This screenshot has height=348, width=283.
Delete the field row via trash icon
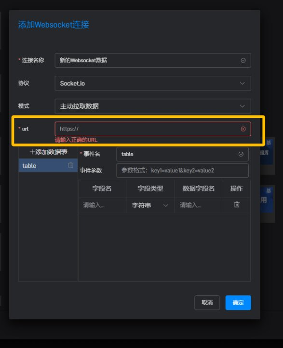tap(237, 204)
